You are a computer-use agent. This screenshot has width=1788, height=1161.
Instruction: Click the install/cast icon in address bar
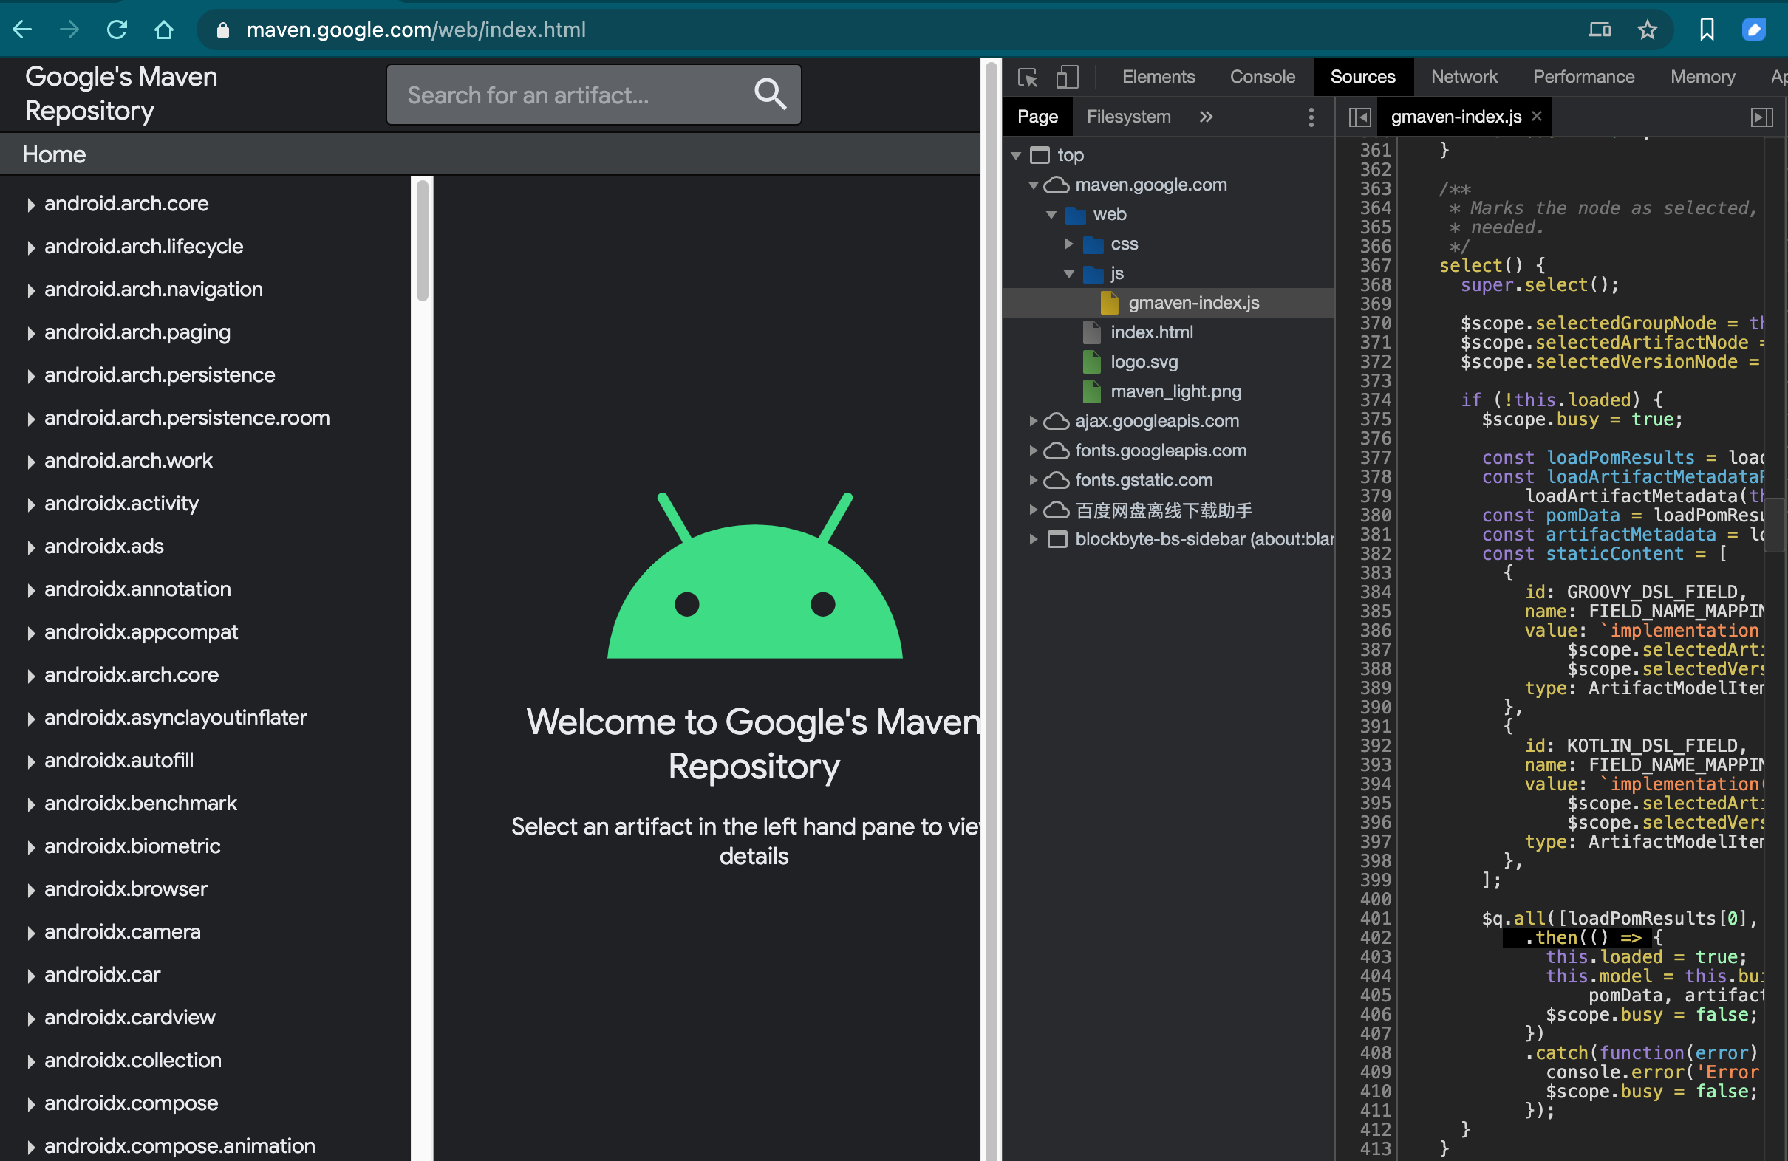pos(1599,30)
